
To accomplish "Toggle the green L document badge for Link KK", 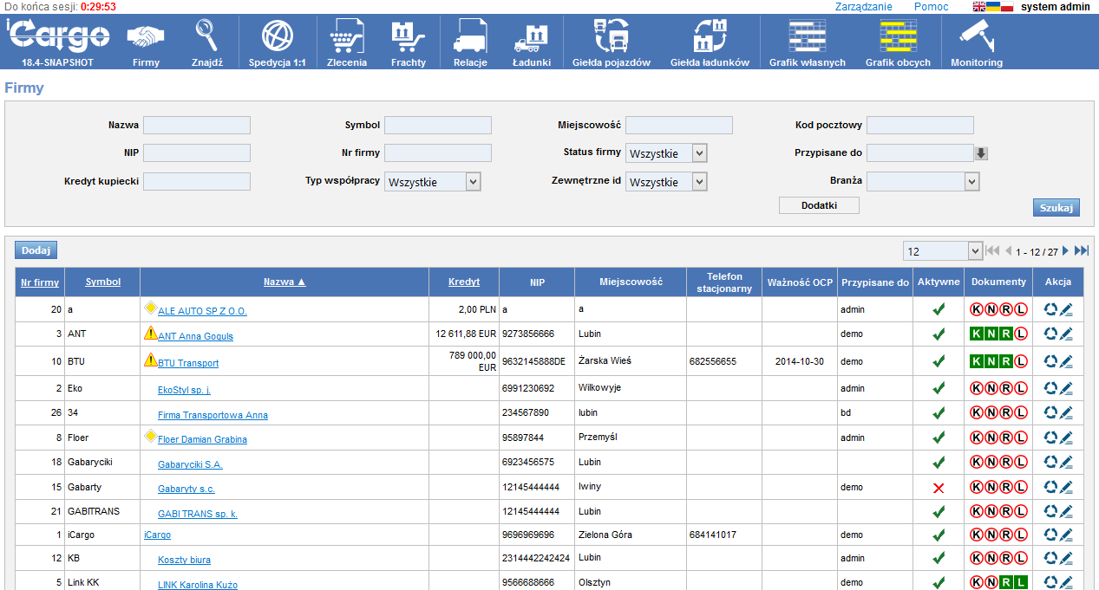I will tap(1020, 583).
